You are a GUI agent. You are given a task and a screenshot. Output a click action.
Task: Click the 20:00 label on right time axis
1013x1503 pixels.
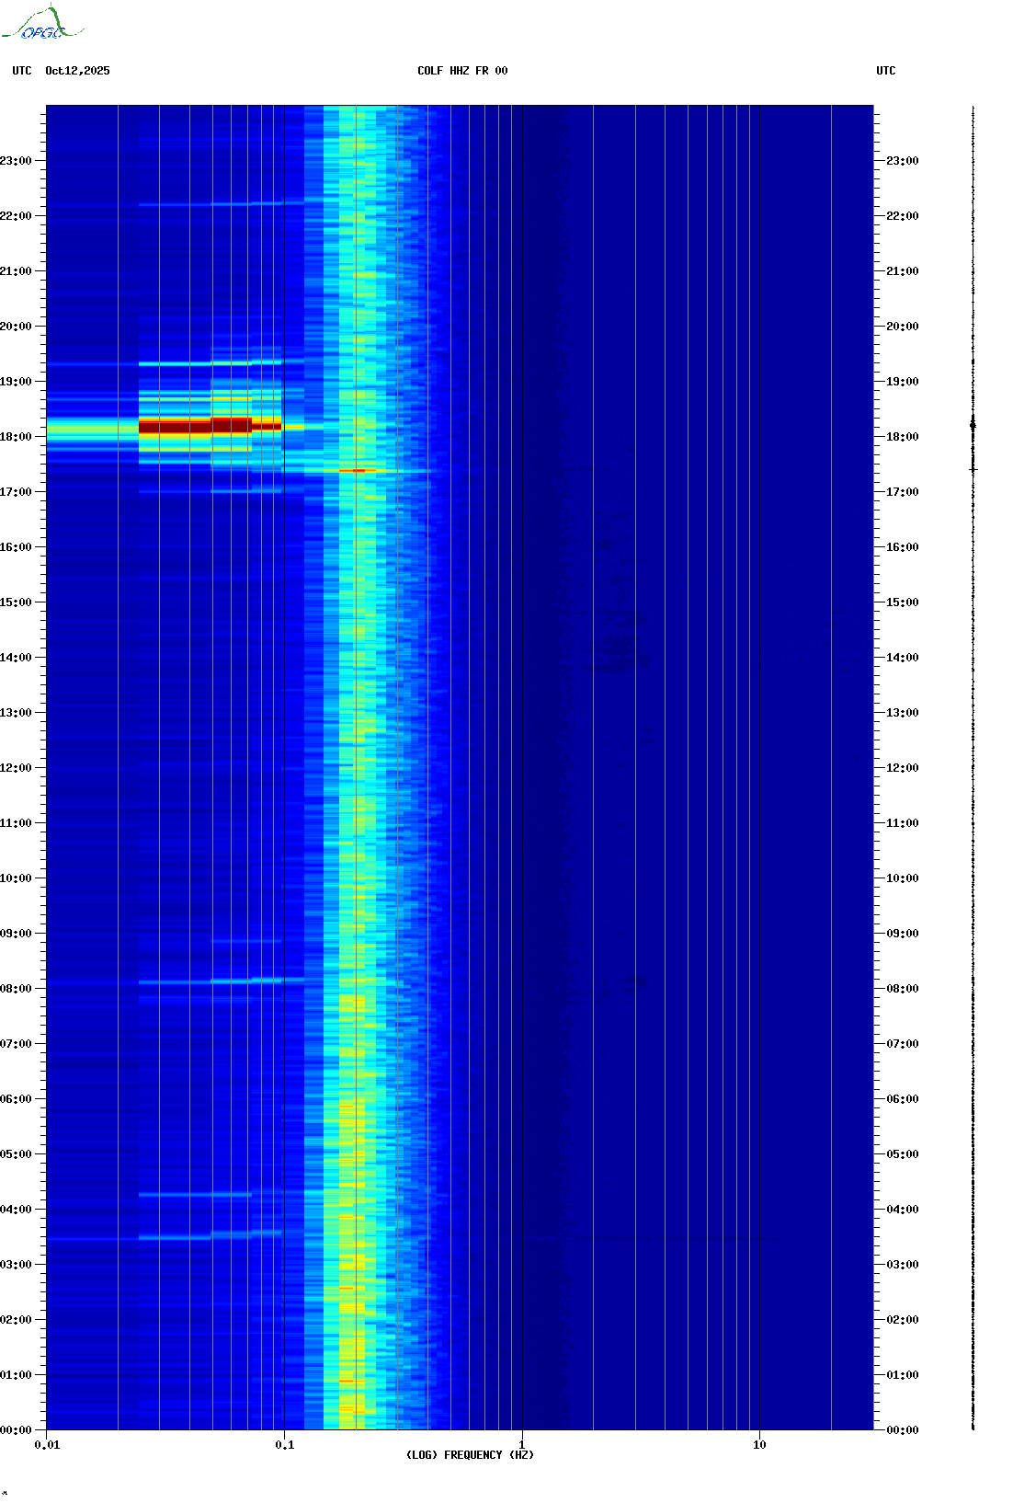903,327
